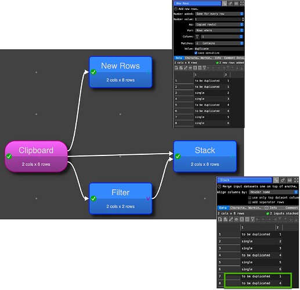Click the pencil edit icon in Stack data toolbar
This screenshot has width=300, height=290.
coord(231,219)
